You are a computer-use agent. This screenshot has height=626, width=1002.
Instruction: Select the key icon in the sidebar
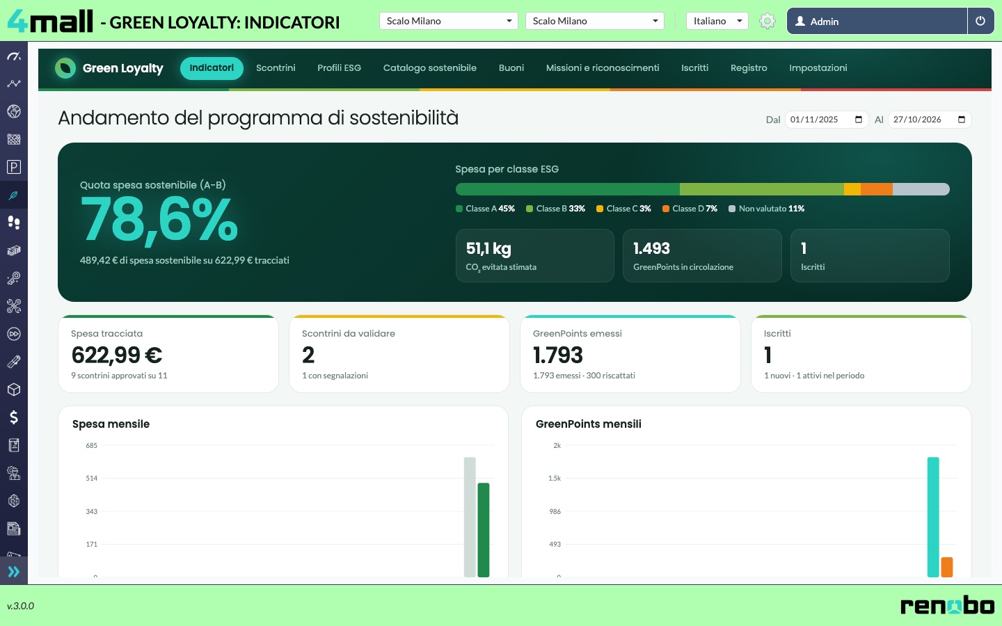(x=13, y=278)
